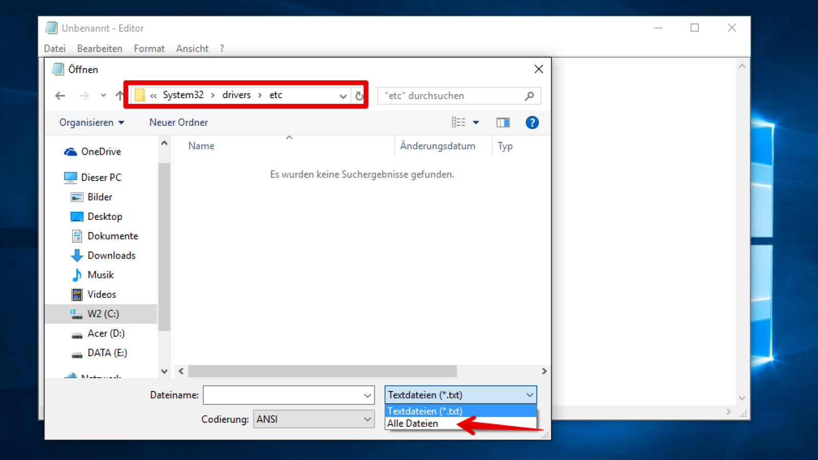
Task: Select the OneDrive cloud icon in sidebar
Action: tap(70, 151)
